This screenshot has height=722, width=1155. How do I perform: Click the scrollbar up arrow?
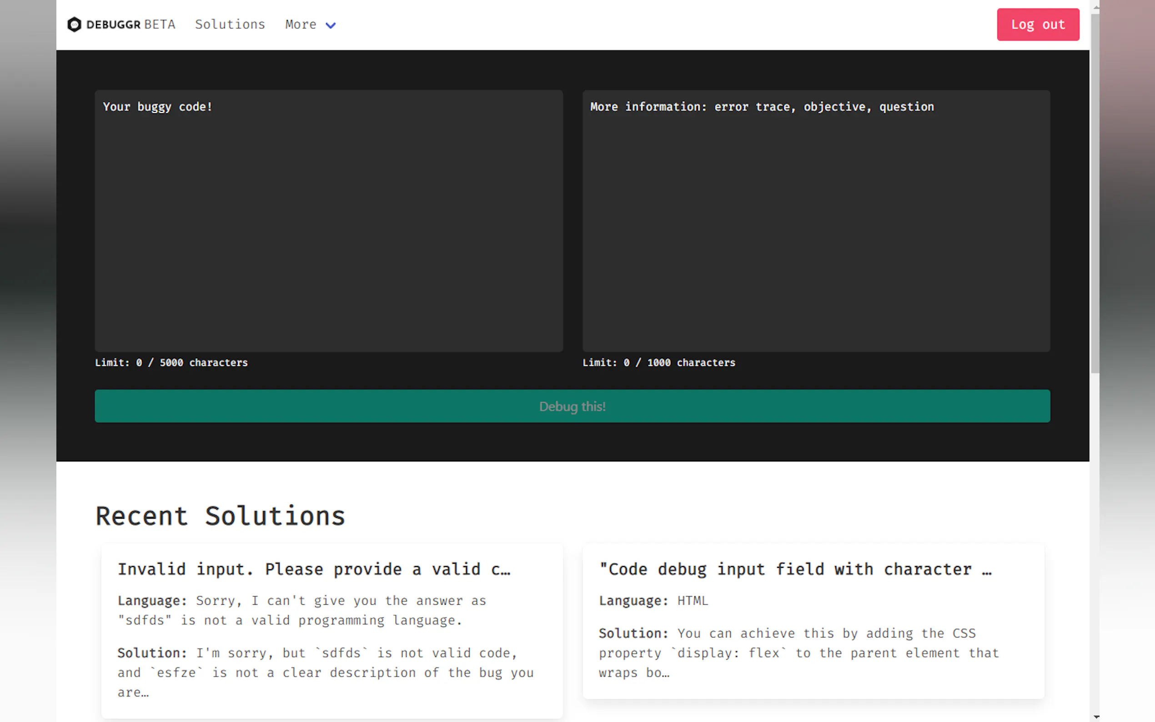point(1095,7)
